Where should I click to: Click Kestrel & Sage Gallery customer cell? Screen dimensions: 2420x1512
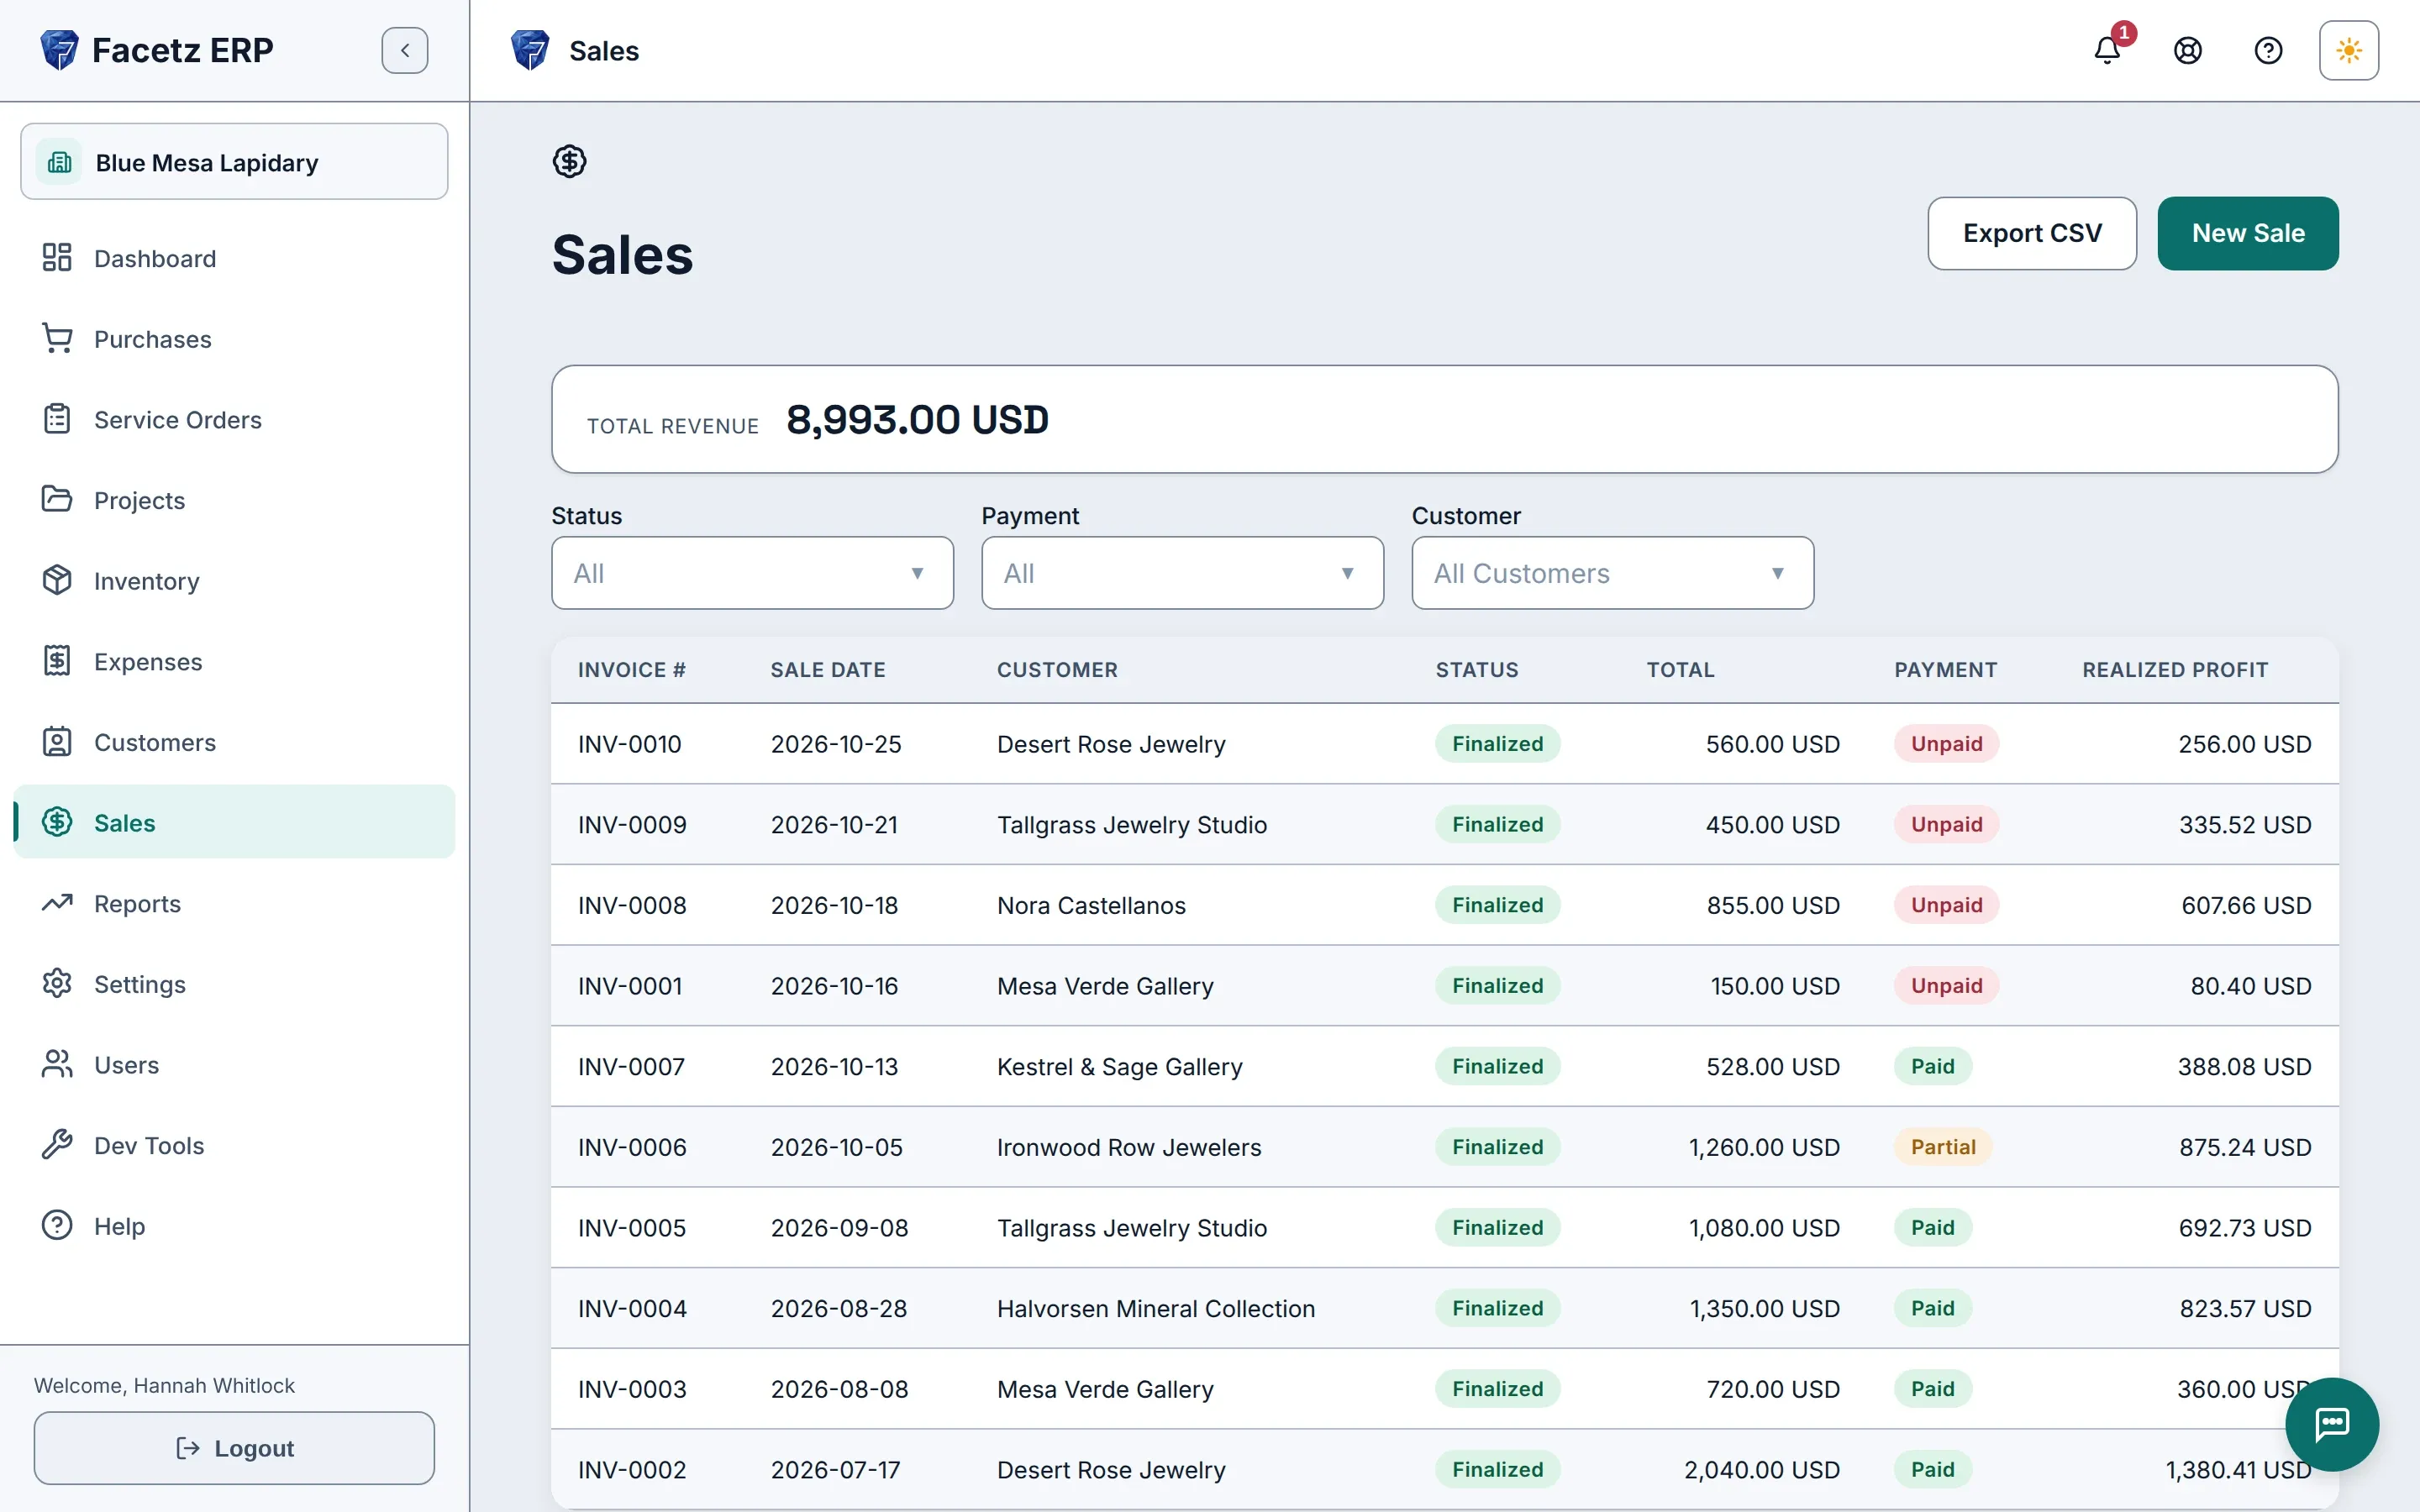click(1119, 1067)
